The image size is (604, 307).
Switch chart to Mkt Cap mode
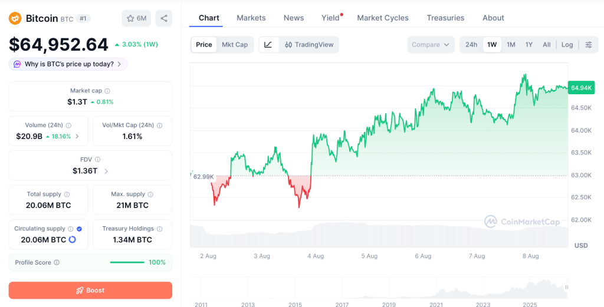235,45
